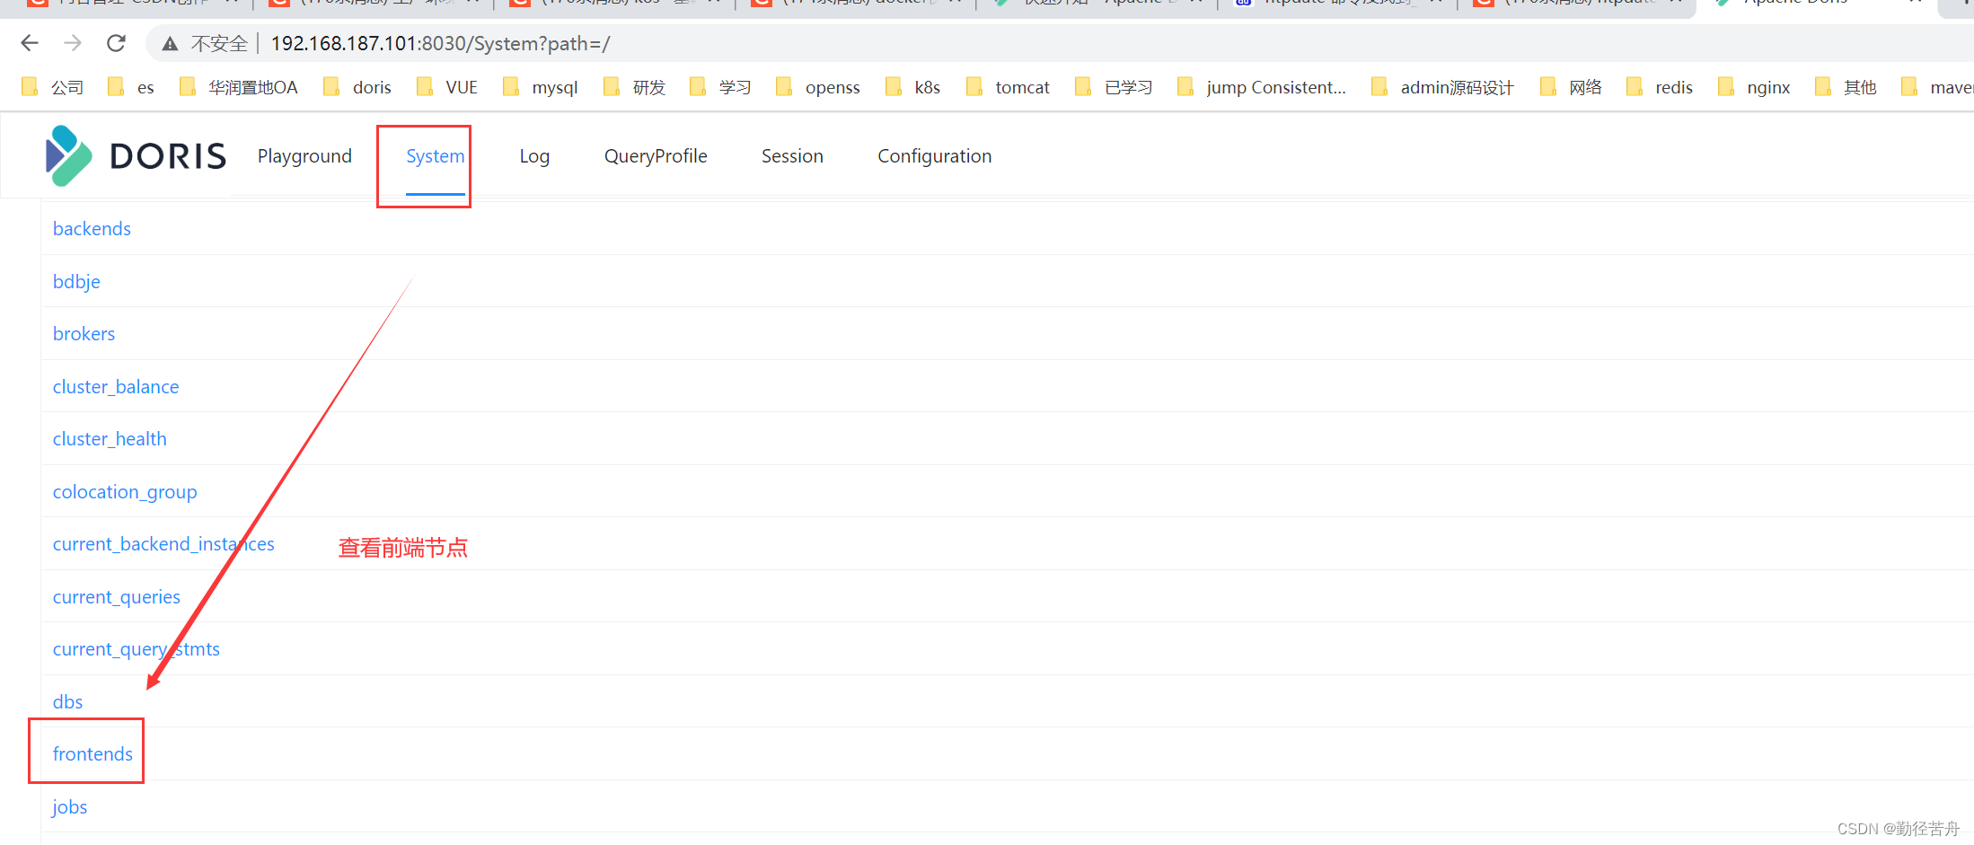Reload the page with refresh icon
Viewport: 1974px width, 845px height.
click(x=116, y=43)
